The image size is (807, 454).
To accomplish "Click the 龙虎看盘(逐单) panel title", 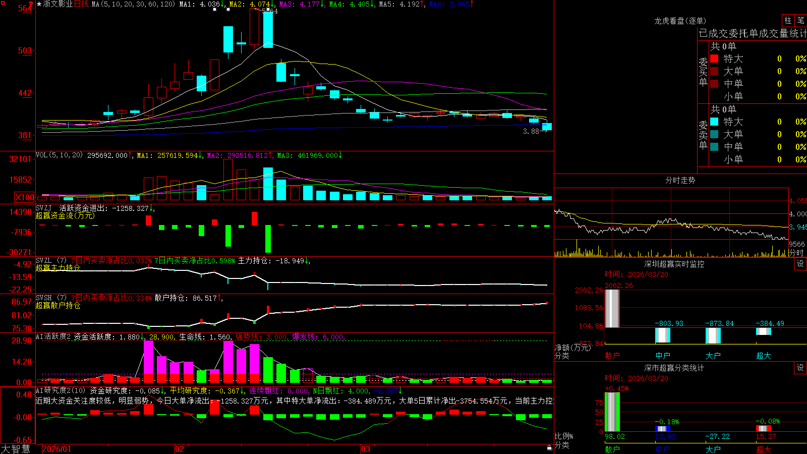I will (680, 21).
